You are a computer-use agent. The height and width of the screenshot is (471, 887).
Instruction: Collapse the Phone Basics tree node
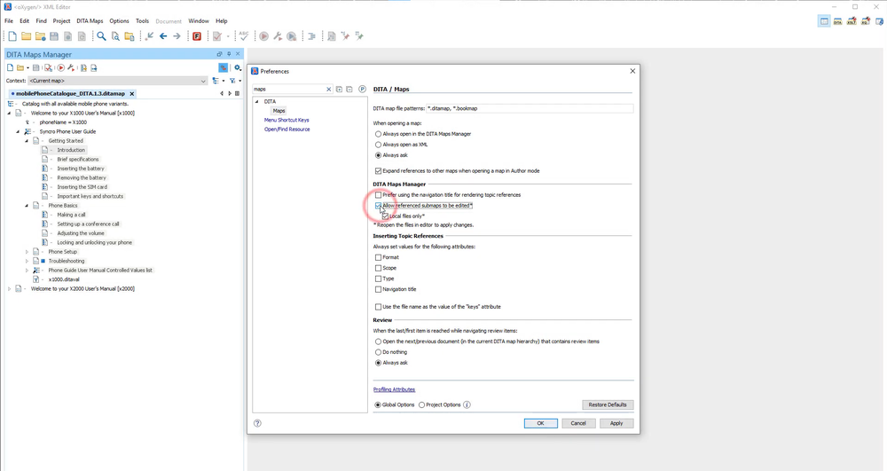pyautogui.click(x=27, y=206)
